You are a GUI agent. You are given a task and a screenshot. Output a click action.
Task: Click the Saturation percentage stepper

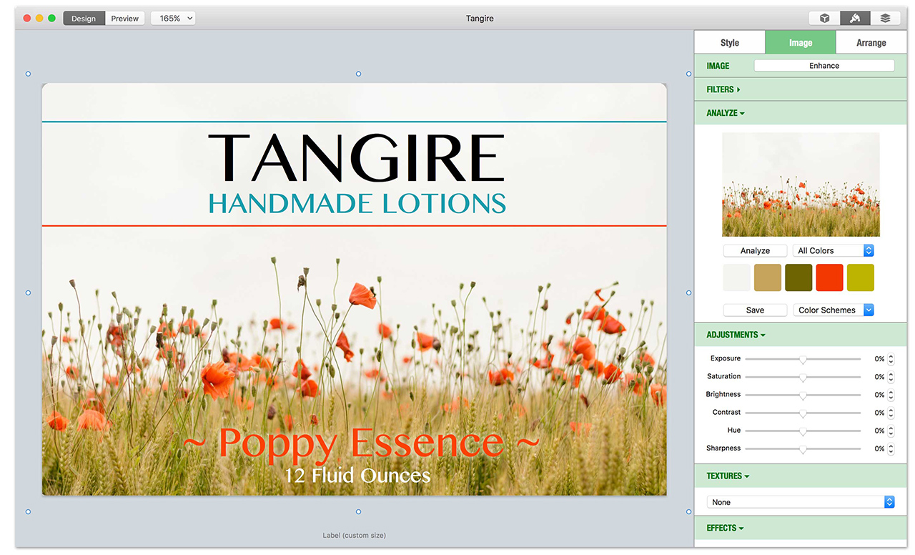point(891,377)
